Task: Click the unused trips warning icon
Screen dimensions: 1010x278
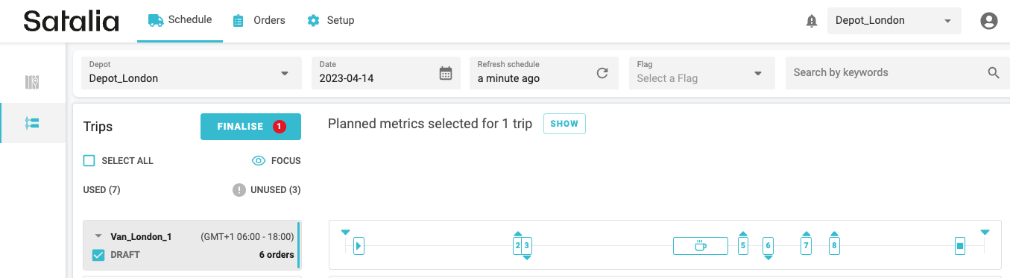Action: [239, 190]
